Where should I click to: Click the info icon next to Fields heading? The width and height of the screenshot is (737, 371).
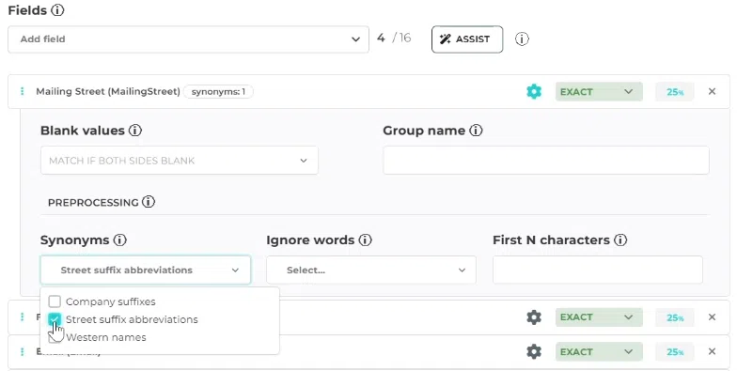(x=57, y=9)
